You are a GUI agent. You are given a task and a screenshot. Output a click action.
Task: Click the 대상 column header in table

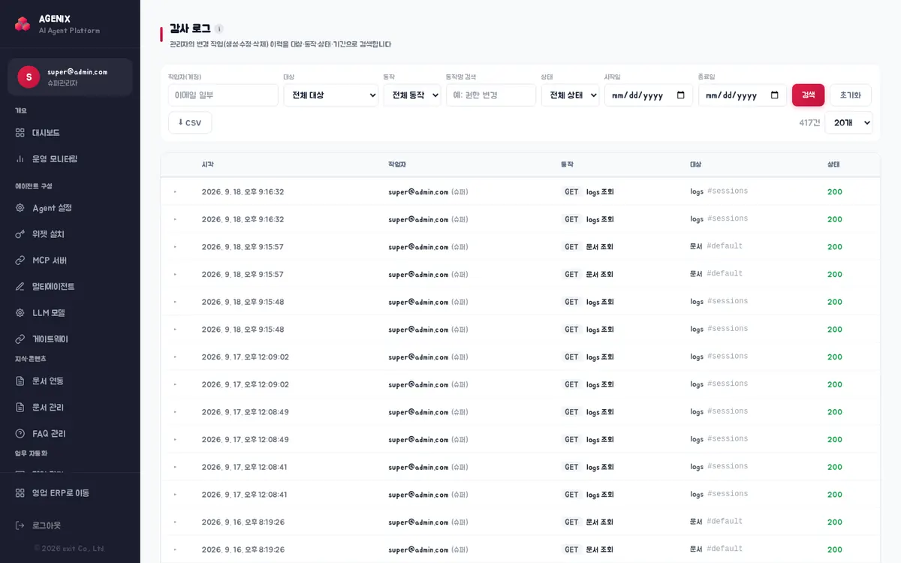(696, 164)
